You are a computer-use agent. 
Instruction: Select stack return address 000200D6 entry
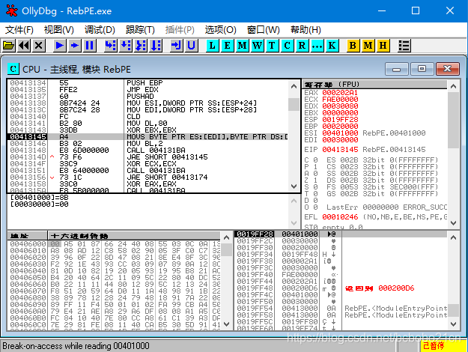(340, 288)
